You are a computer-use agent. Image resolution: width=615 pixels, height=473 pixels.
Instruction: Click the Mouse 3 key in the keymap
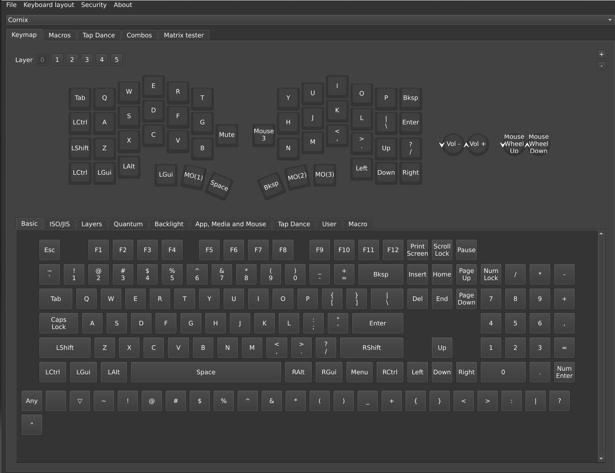click(x=264, y=135)
